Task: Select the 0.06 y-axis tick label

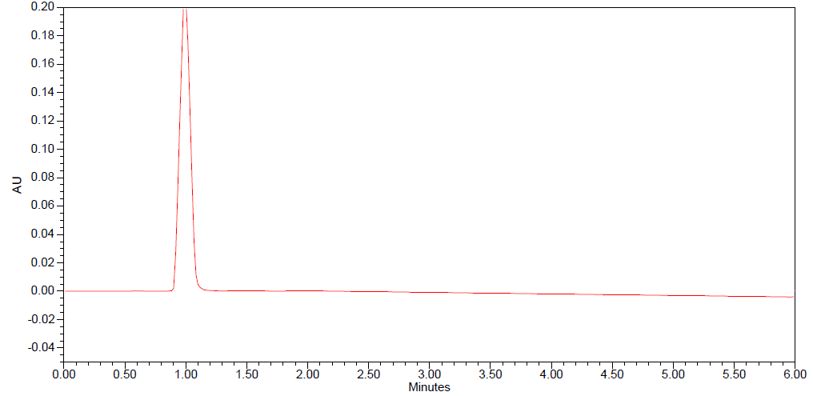Action: click(x=44, y=206)
